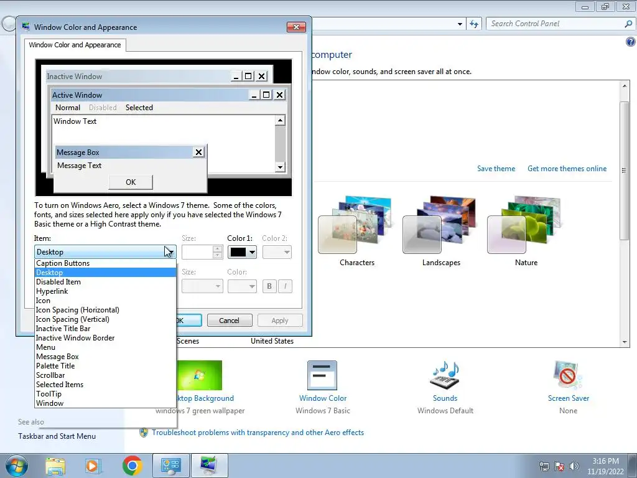Select the Landscapes theme thumbnail

pyautogui.click(x=440, y=224)
